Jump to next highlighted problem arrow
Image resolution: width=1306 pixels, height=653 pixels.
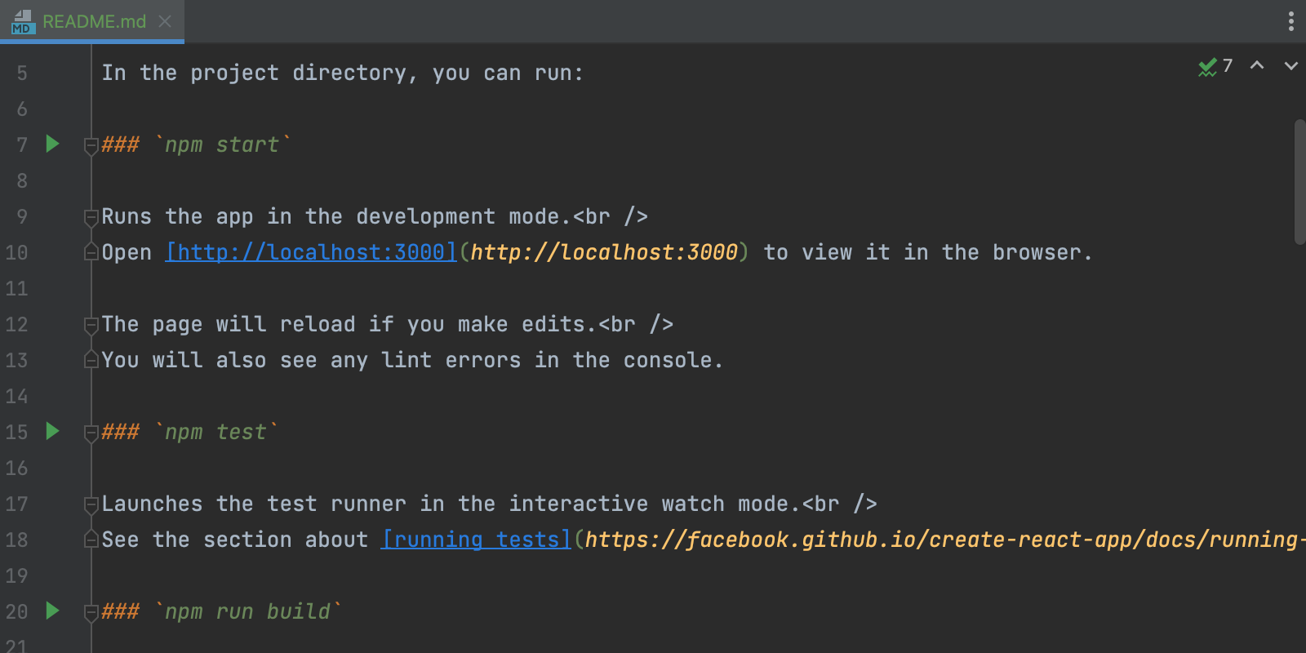coord(1290,66)
